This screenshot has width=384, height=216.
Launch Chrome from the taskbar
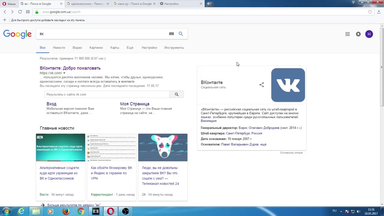point(81,211)
